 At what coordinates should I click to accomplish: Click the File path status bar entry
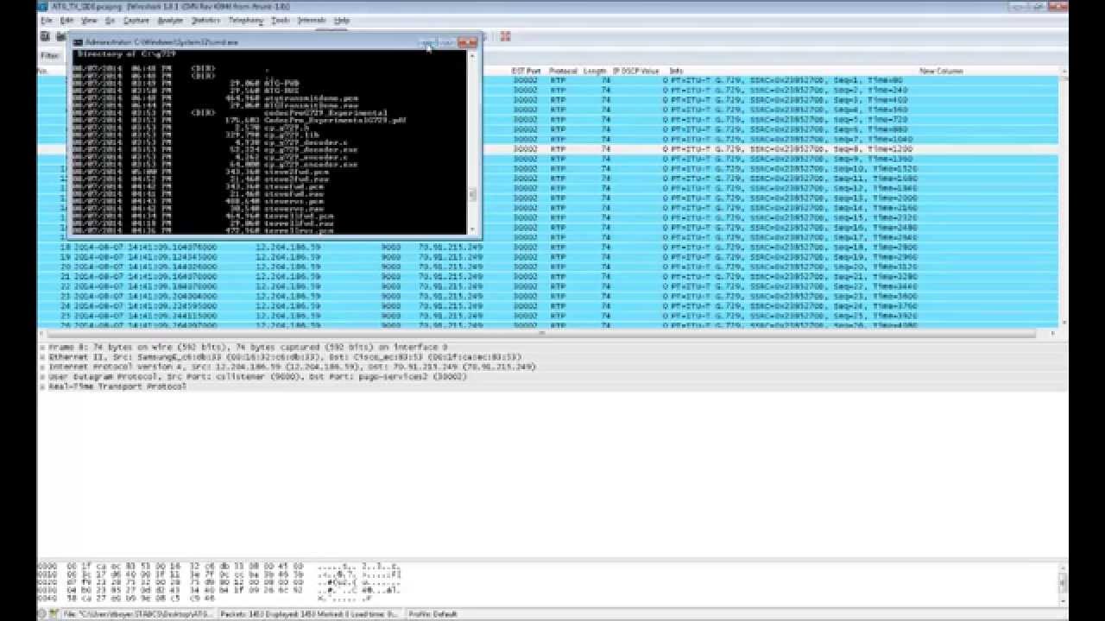coord(138,614)
